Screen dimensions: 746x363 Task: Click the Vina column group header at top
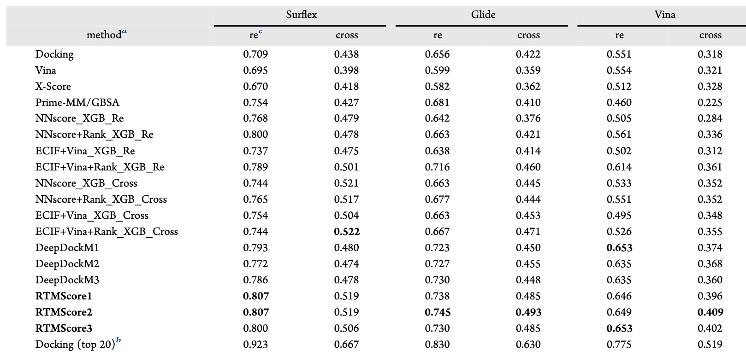pos(664,15)
